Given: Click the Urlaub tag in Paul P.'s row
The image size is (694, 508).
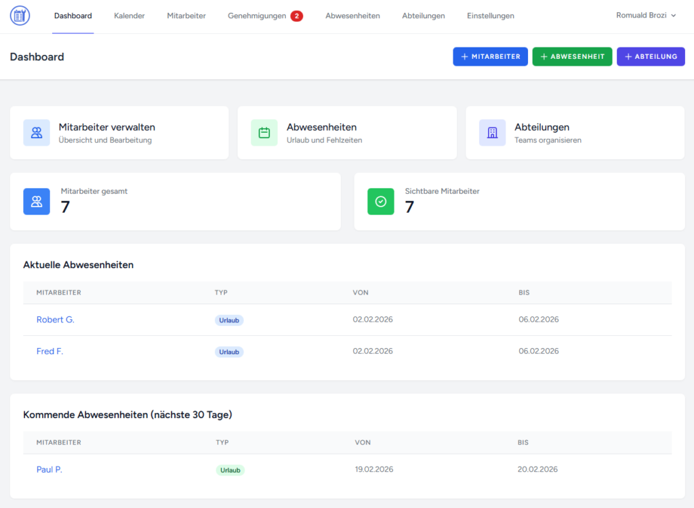Looking at the screenshot, I should pyautogui.click(x=230, y=470).
